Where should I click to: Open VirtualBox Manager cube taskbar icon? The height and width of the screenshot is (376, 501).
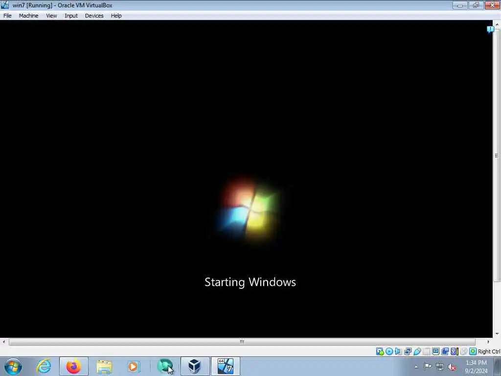click(x=195, y=366)
